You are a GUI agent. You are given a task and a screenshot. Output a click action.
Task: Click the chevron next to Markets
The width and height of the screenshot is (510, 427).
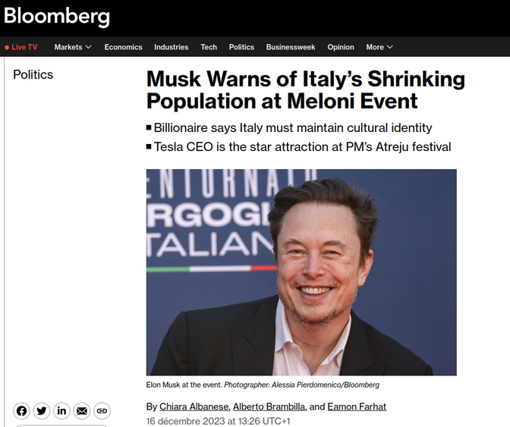click(88, 47)
